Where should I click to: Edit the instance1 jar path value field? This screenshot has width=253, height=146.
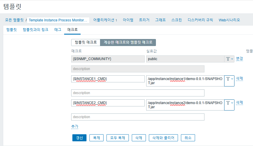click(185, 81)
